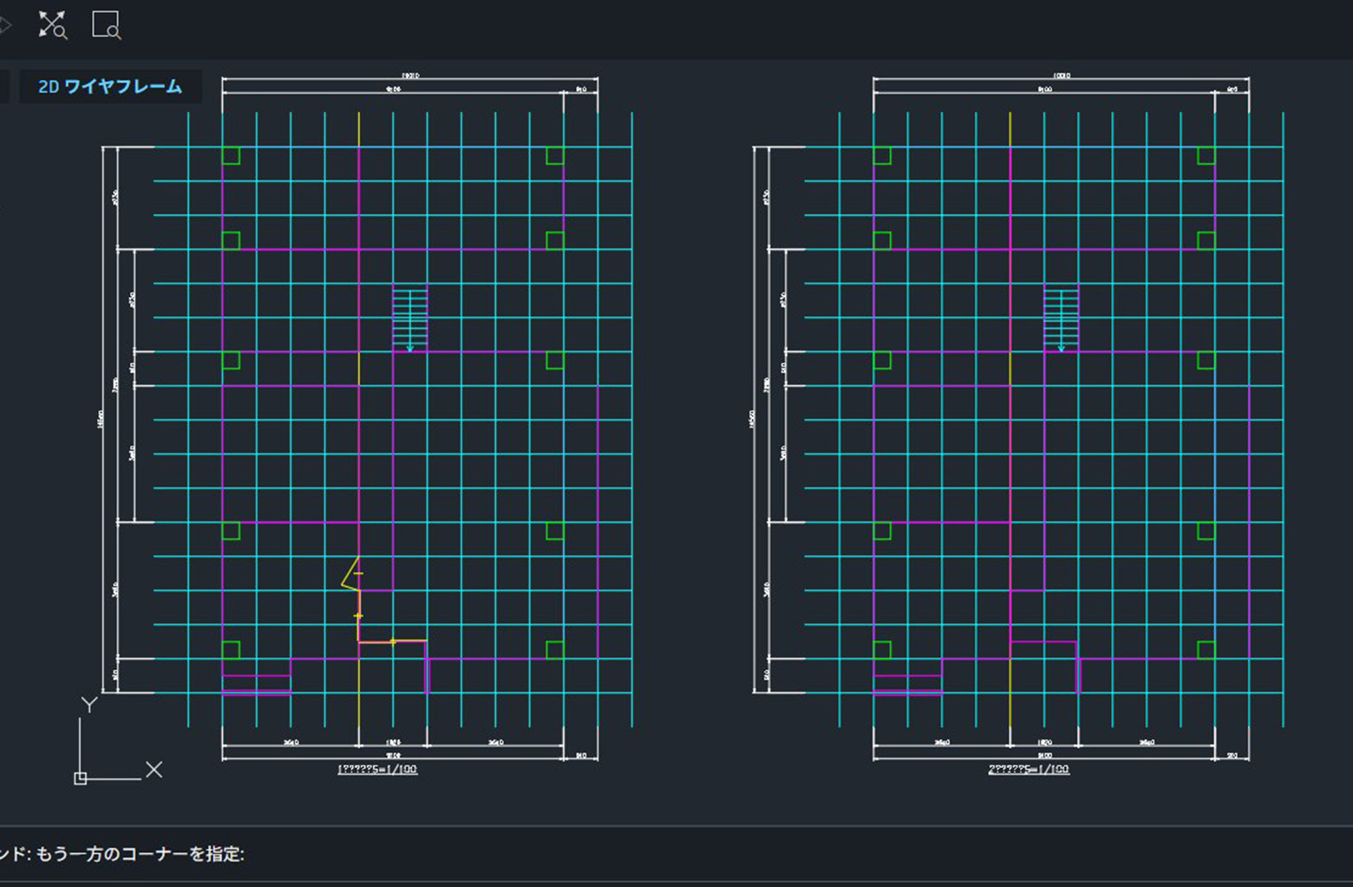Viewport: 1353px width, 887px height.
Task: Click middle bottom dimension text under right plan
Action: click(x=1044, y=742)
